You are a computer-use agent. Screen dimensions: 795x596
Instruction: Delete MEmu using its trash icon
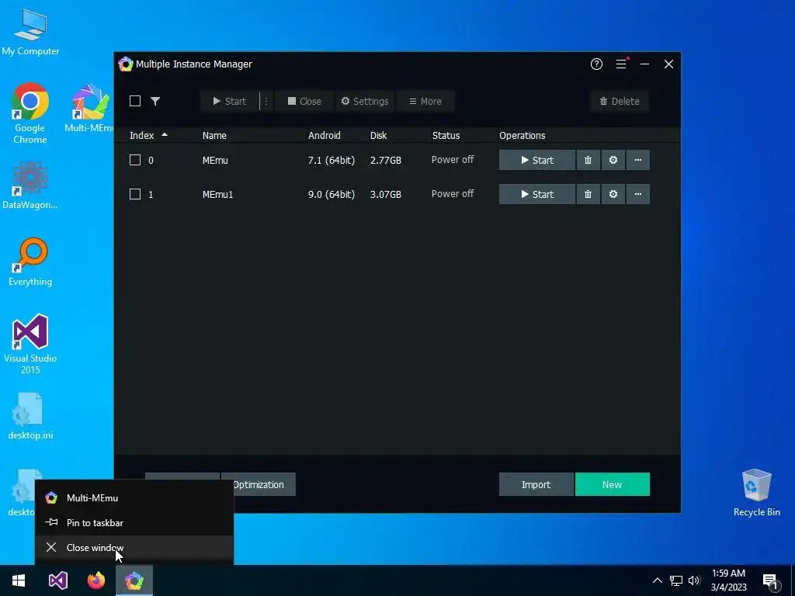(588, 160)
